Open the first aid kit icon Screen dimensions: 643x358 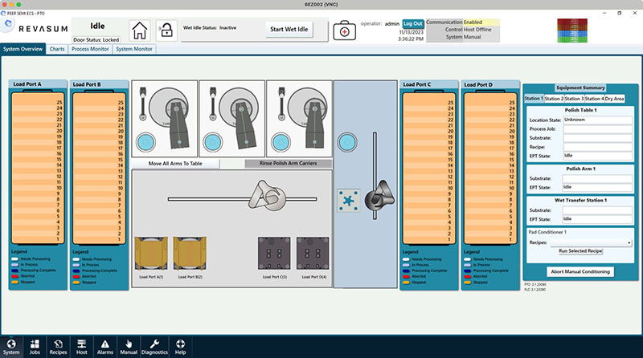[x=345, y=31]
